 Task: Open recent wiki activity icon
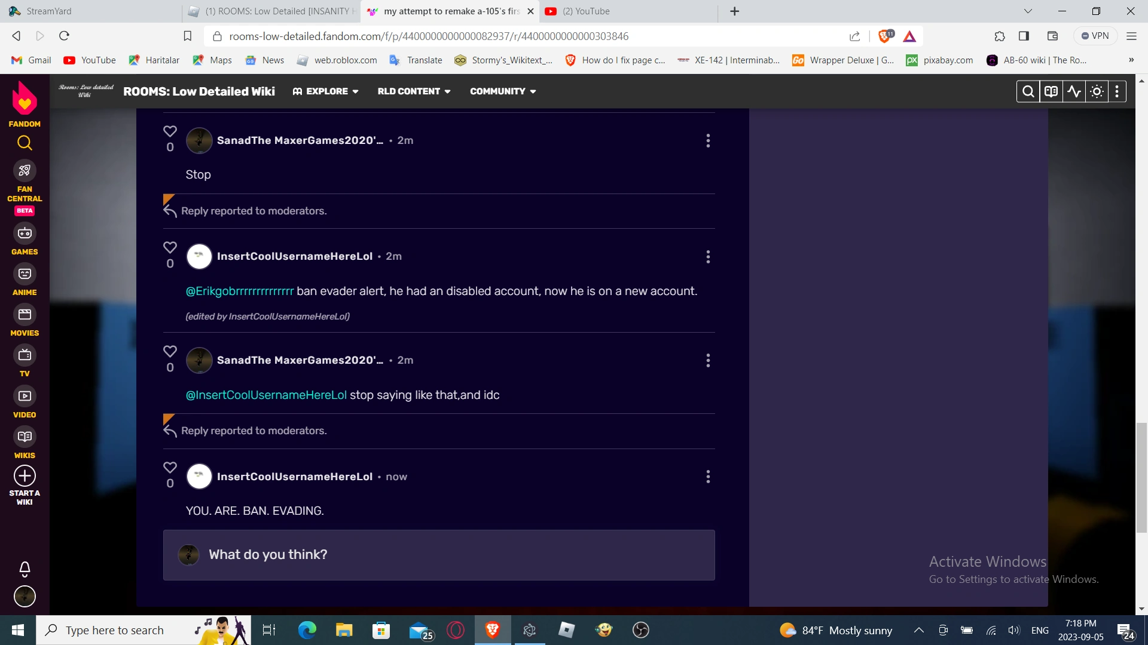click(1074, 91)
